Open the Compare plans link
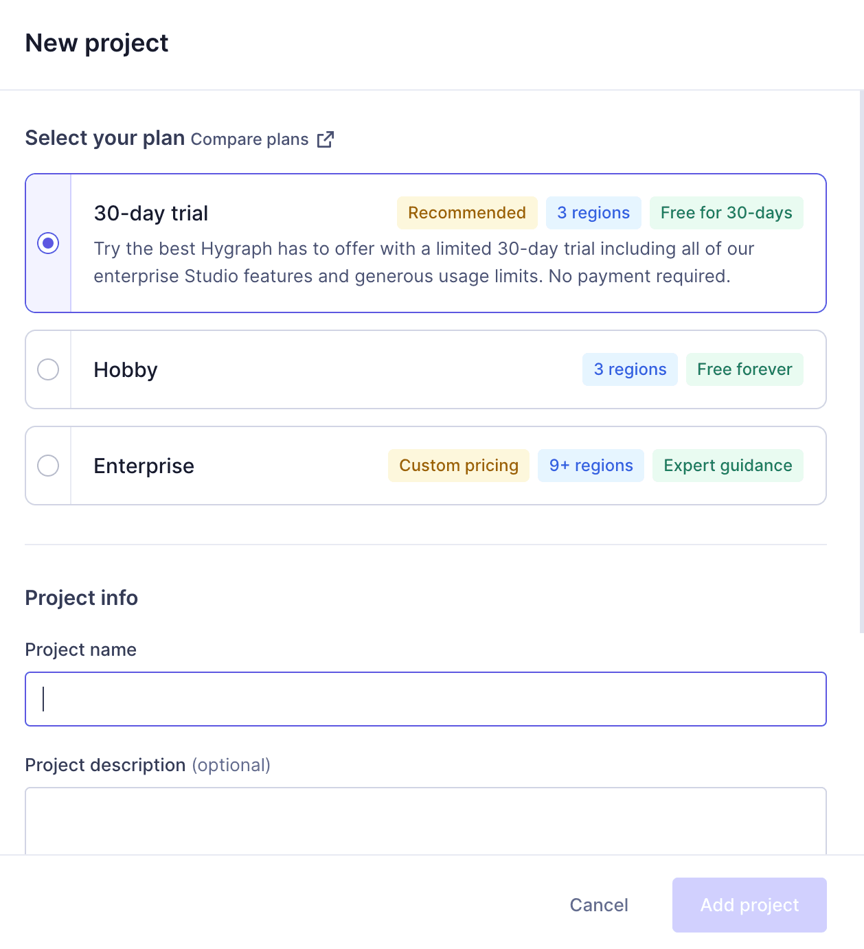The image size is (864, 949). click(x=249, y=139)
